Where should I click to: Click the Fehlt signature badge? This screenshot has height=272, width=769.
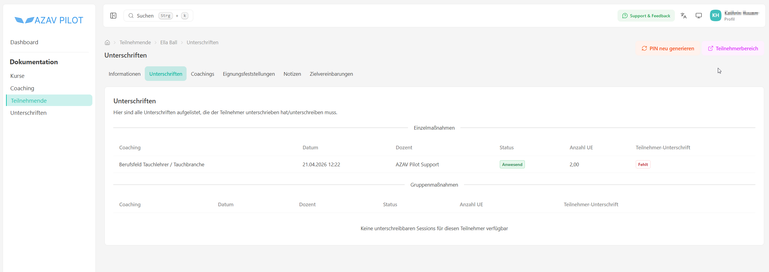[643, 164]
